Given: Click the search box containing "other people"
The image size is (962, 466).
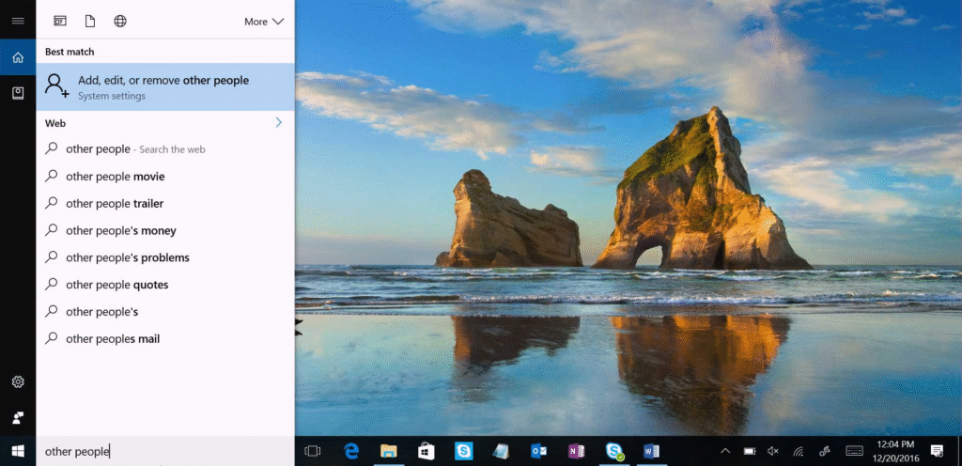Looking at the screenshot, I should pos(165,451).
